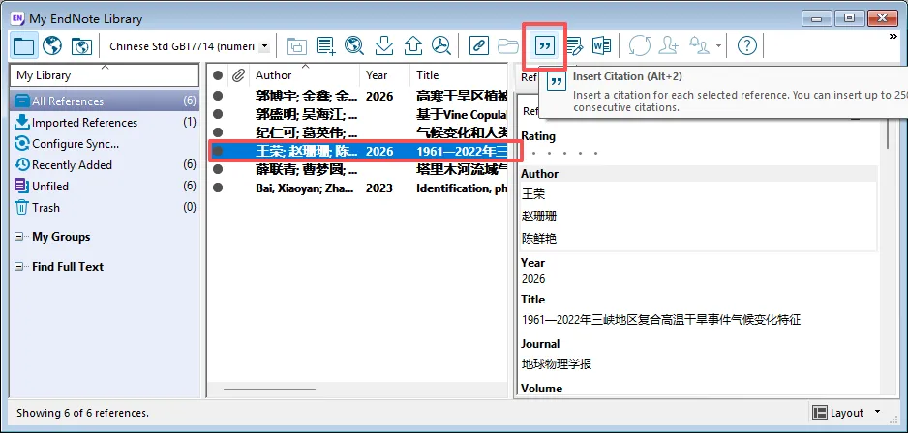Image resolution: width=908 pixels, height=433 pixels.
Task: Toggle read status dot for 郭博宇 row
Action: pyautogui.click(x=218, y=96)
